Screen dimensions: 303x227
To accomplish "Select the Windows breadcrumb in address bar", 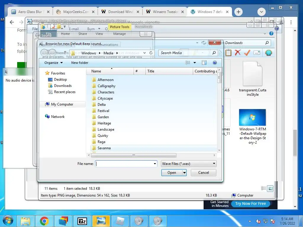I will tap(88, 53).
